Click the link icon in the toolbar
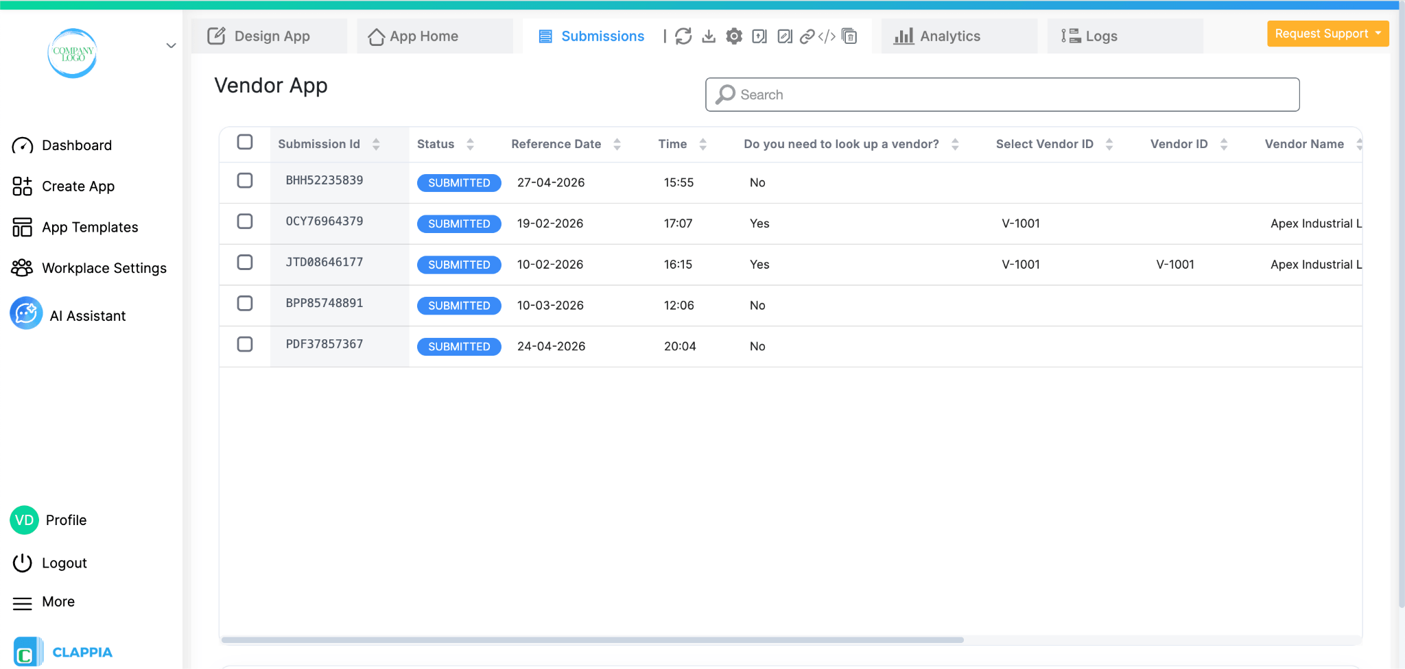The width and height of the screenshot is (1405, 669). point(807,36)
